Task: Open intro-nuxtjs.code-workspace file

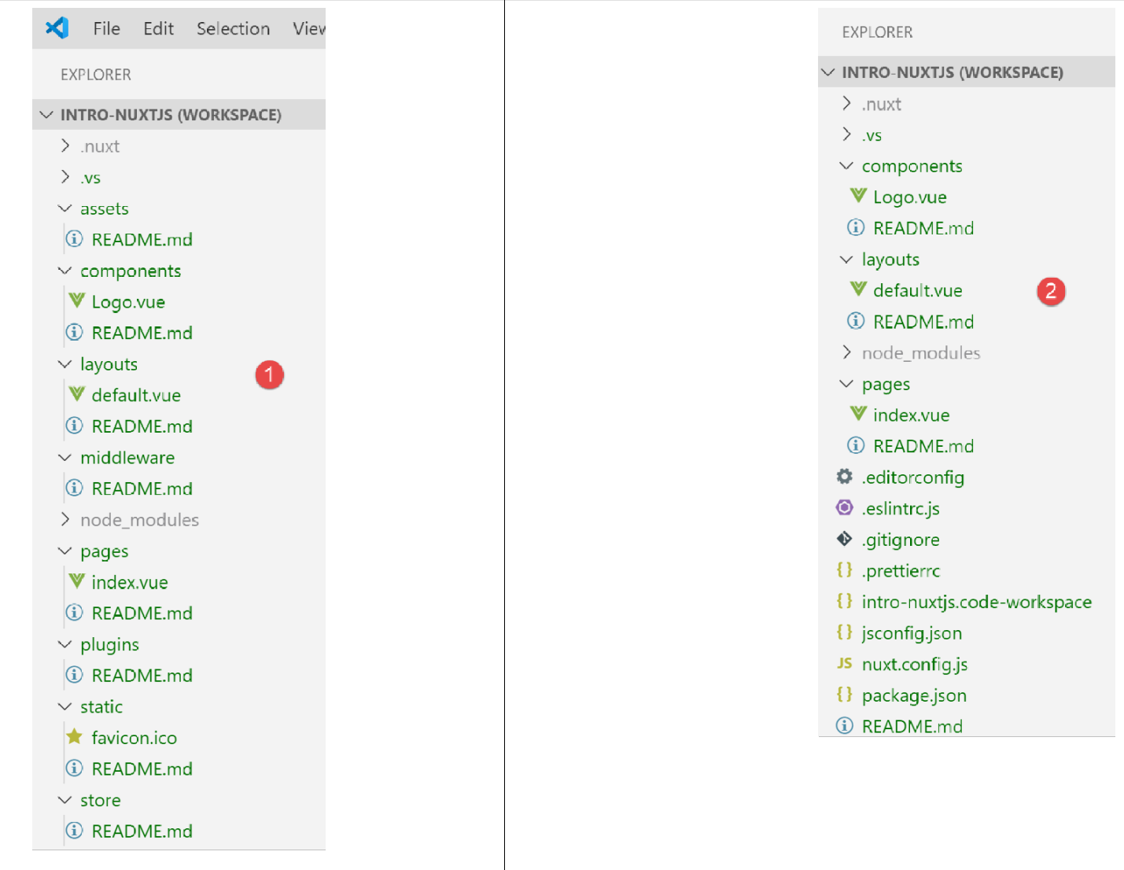Action: tap(976, 602)
